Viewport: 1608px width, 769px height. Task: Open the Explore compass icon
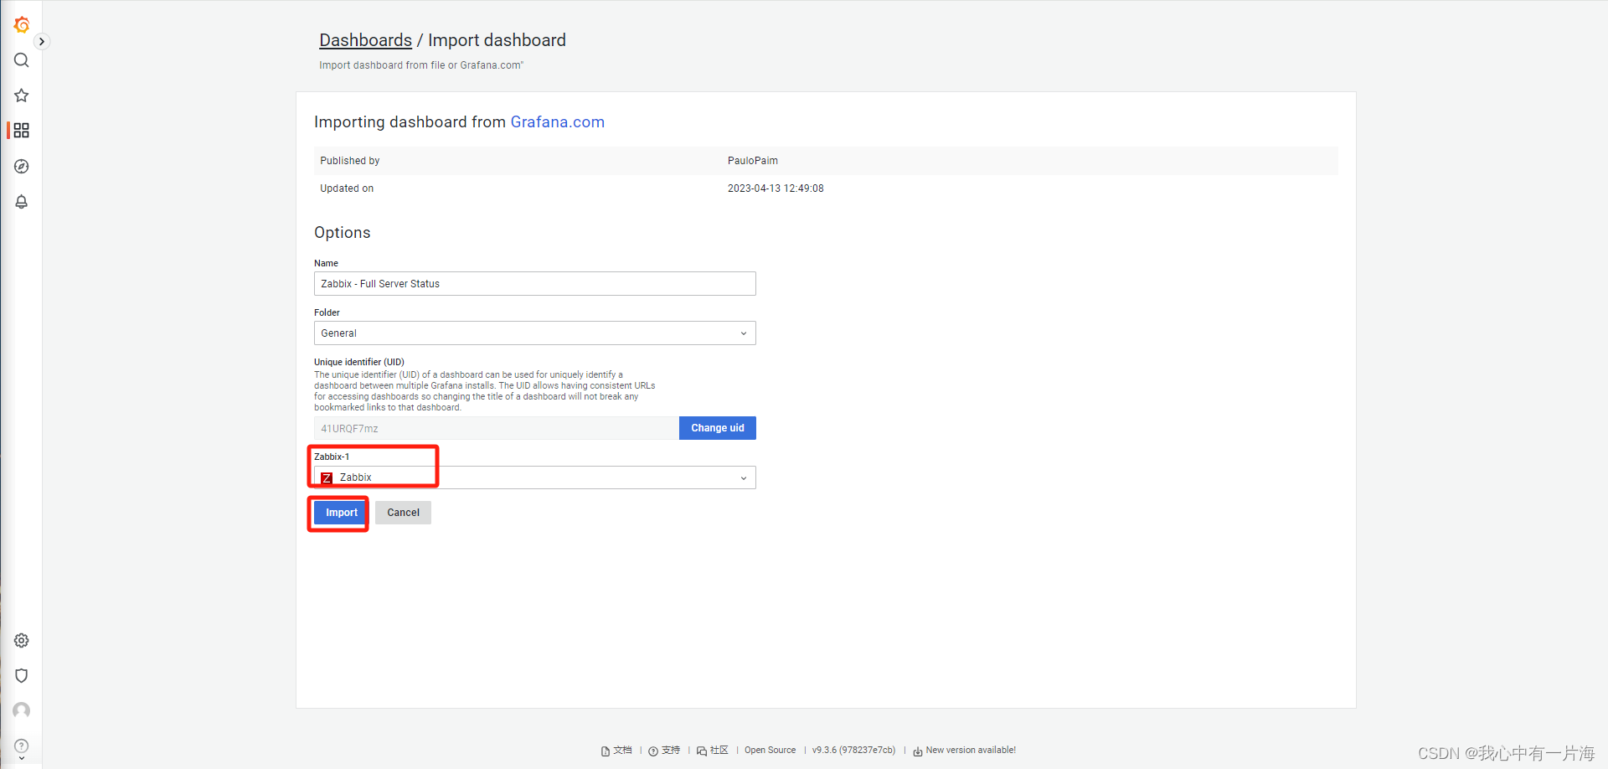22,167
